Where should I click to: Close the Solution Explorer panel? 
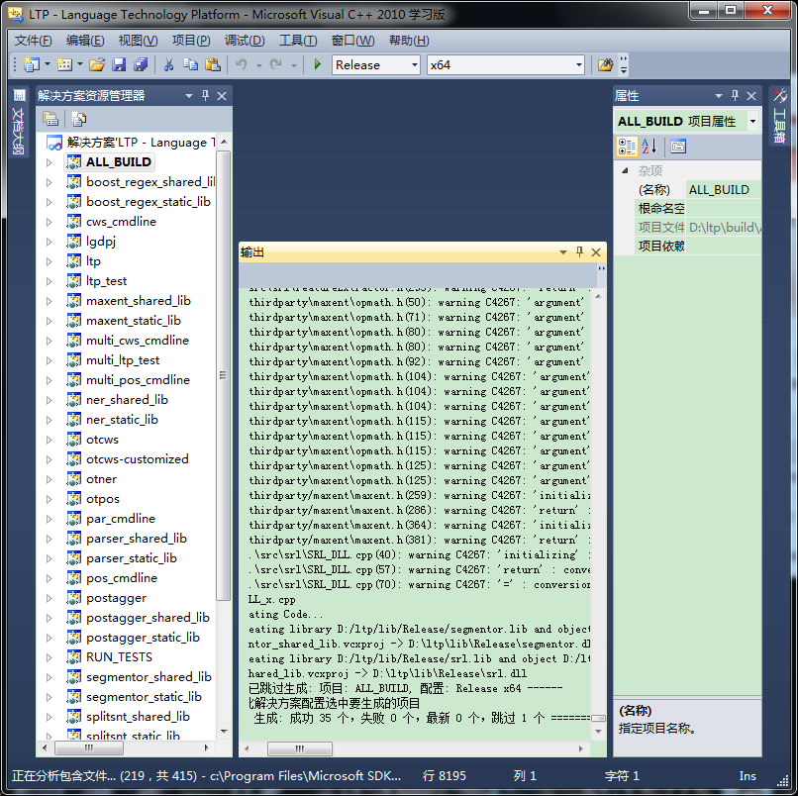(x=222, y=96)
